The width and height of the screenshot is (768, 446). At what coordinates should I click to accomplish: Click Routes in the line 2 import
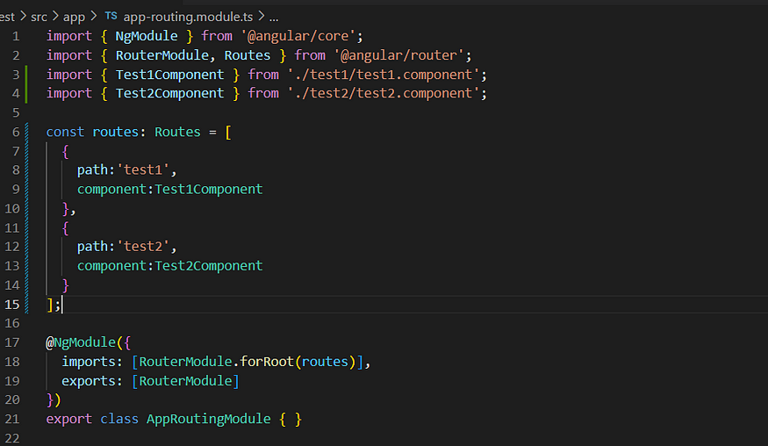(x=248, y=55)
